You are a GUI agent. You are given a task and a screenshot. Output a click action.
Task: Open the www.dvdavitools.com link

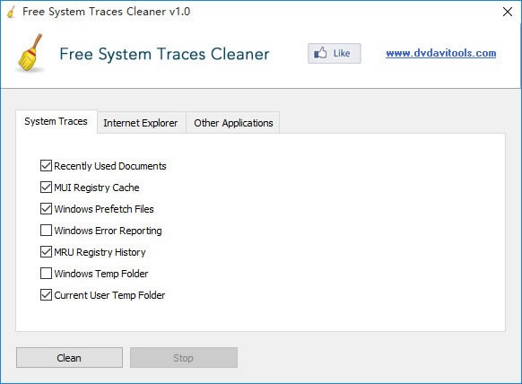pyautogui.click(x=440, y=53)
